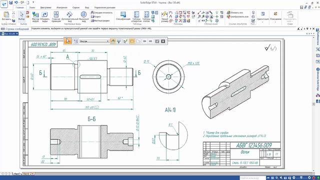Accept the selection with the checkmark button
This screenshot has height=180, width=320.
[x=157, y=41]
